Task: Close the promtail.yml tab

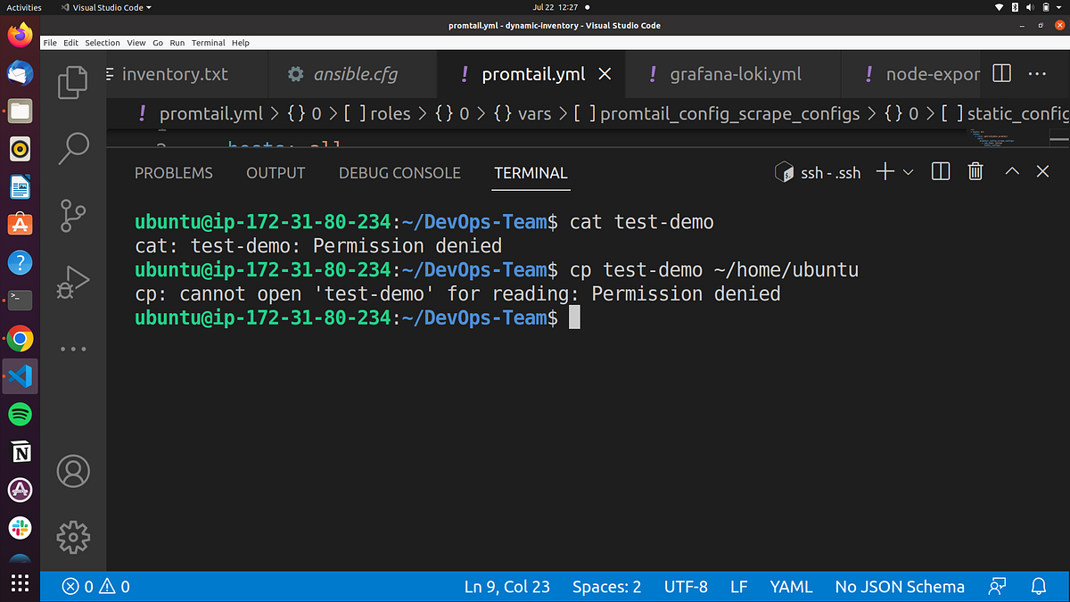Action: (x=605, y=75)
